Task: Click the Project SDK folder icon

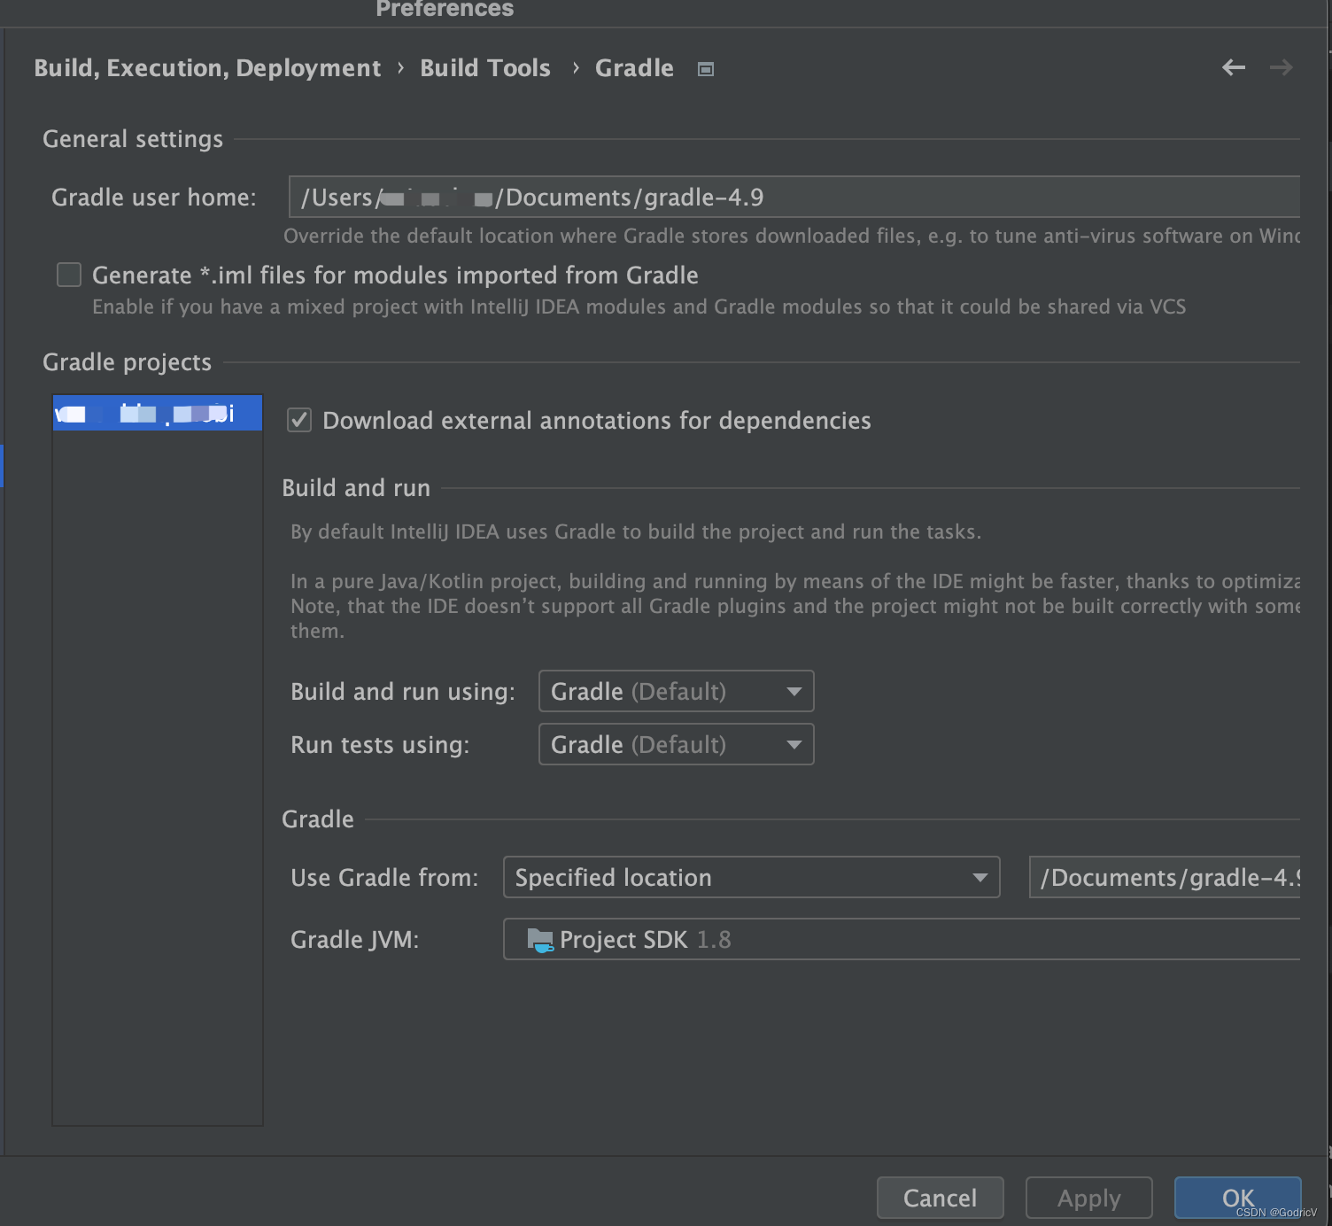Action: [x=539, y=940]
